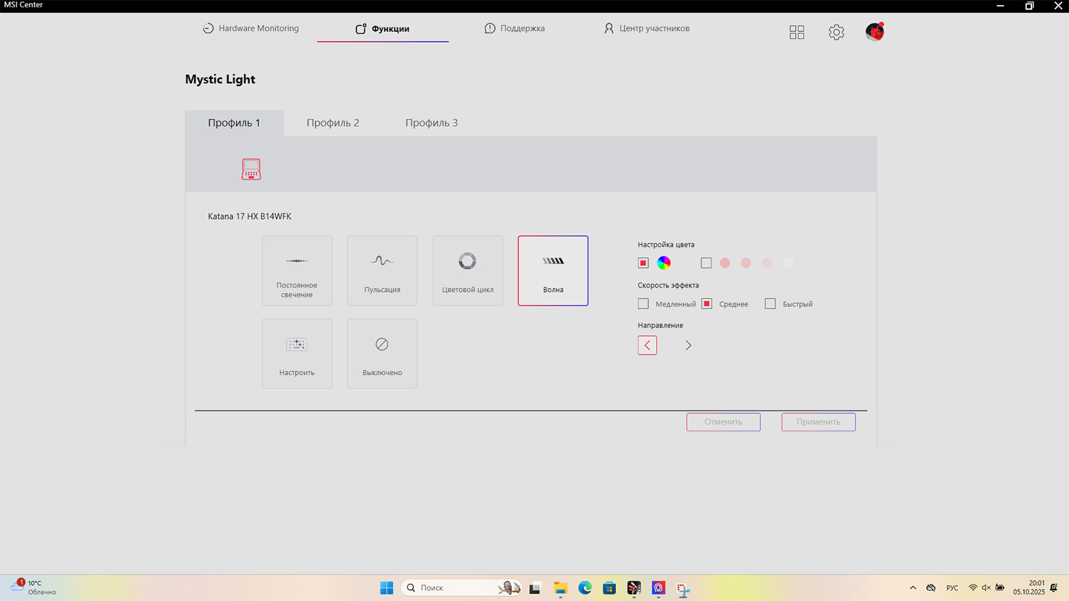This screenshot has width=1069, height=601.
Task: Click the Отменить (Cancel) button
Action: pyautogui.click(x=723, y=422)
